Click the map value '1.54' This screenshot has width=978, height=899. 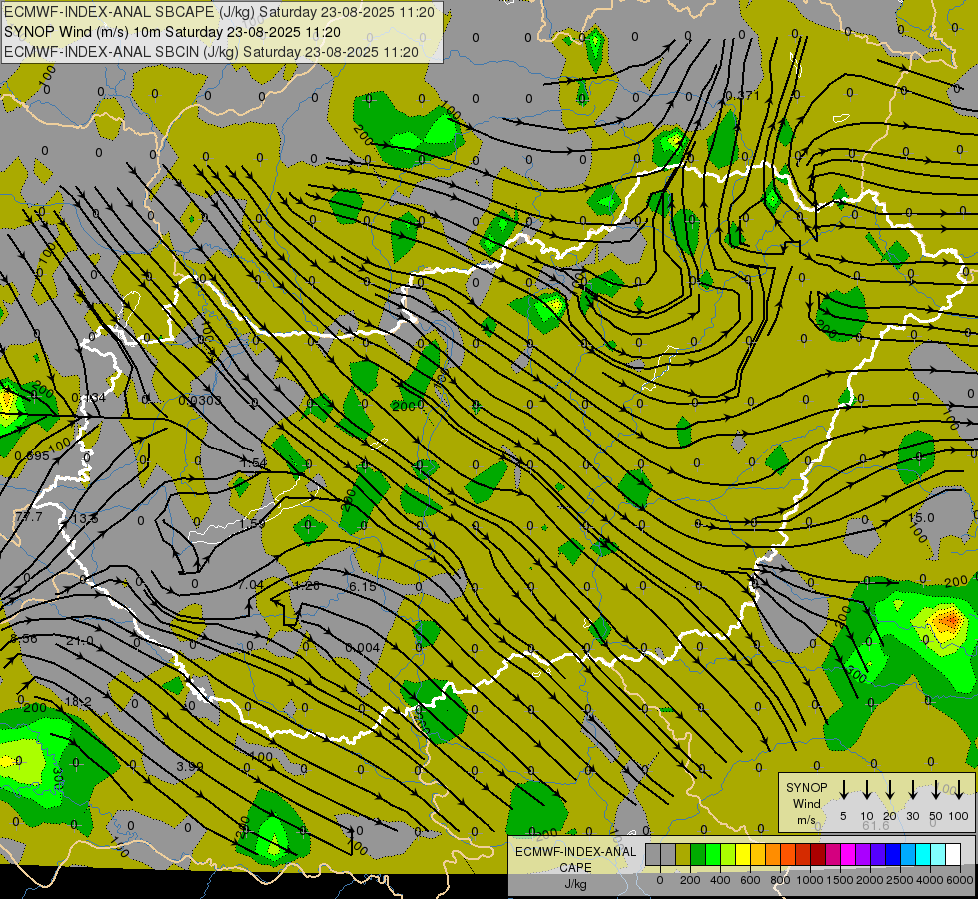tap(254, 462)
